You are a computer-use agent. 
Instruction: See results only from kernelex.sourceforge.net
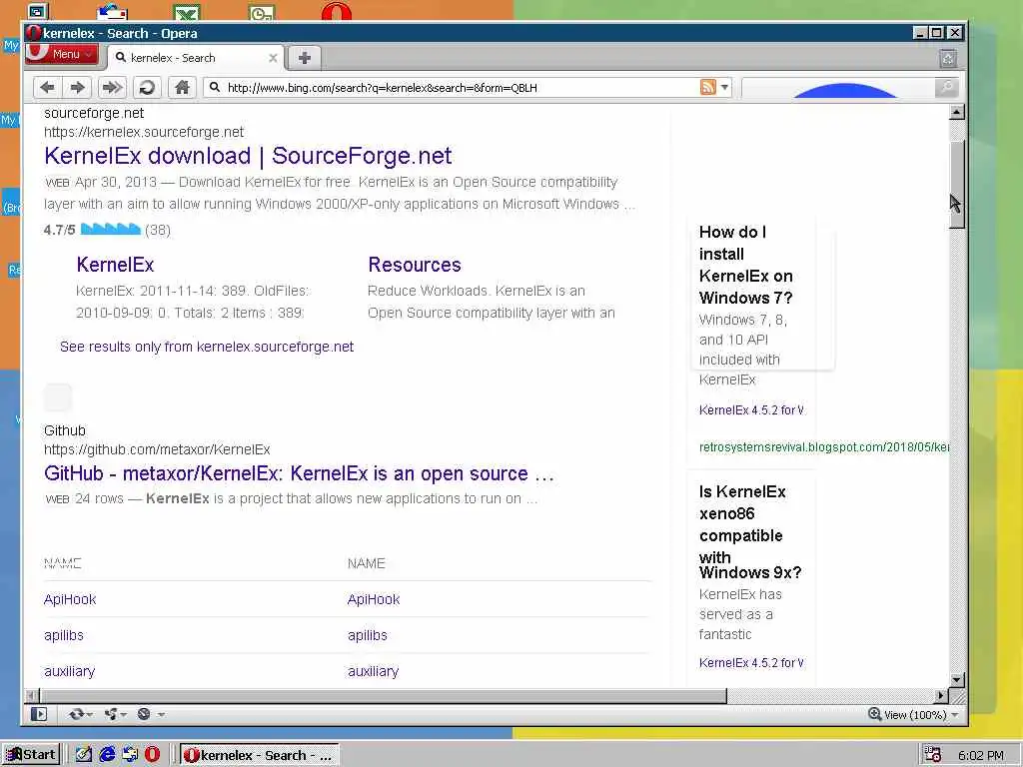207,347
